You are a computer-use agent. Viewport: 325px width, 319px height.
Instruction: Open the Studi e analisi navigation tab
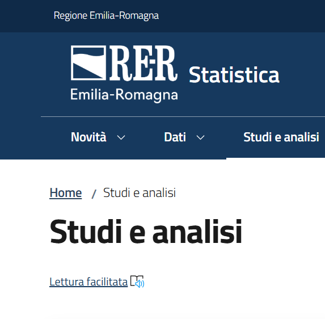pos(281,137)
